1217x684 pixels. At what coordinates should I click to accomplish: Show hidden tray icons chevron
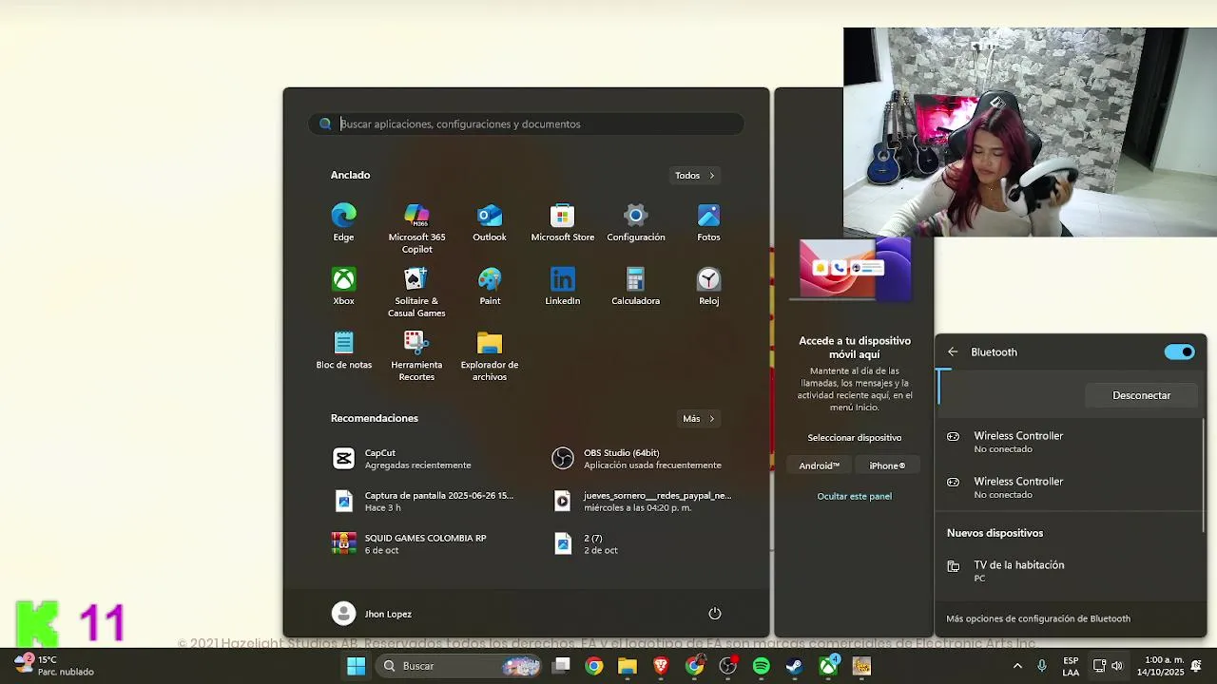1017,666
